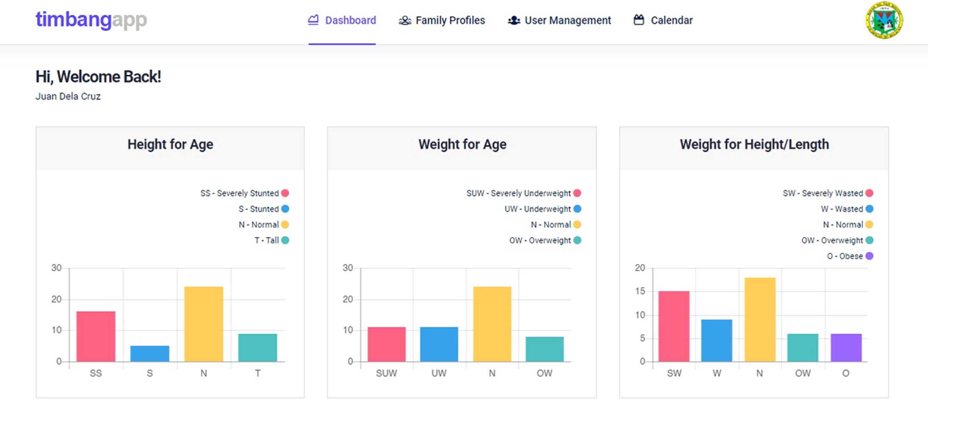Click the yellow N bar in Height for Age
The height and width of the screenshot is (424, 968).
point(203,324)
